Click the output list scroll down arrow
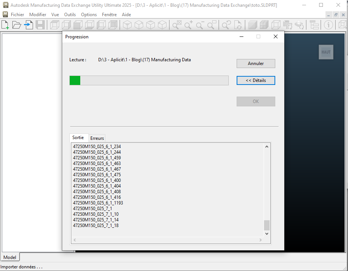 click(267, 233)
